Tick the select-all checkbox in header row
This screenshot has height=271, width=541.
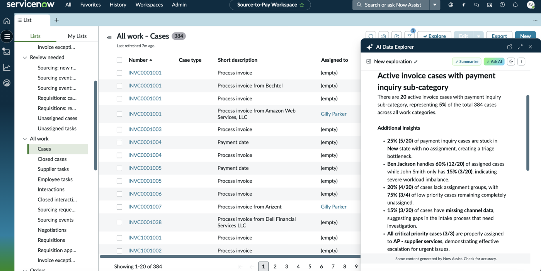(x=119, y=60)
